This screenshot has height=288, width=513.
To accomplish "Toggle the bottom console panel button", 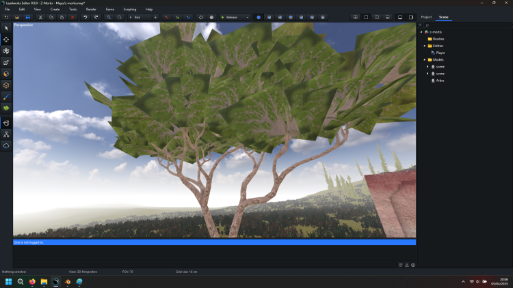I will pos(399,17).
